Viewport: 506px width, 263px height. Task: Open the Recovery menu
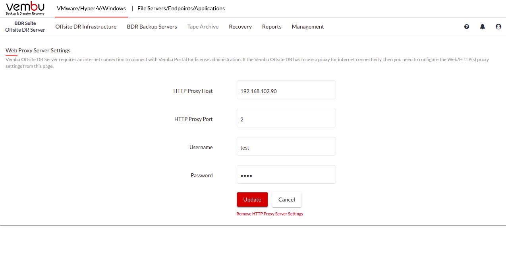[x=240, y=27]
